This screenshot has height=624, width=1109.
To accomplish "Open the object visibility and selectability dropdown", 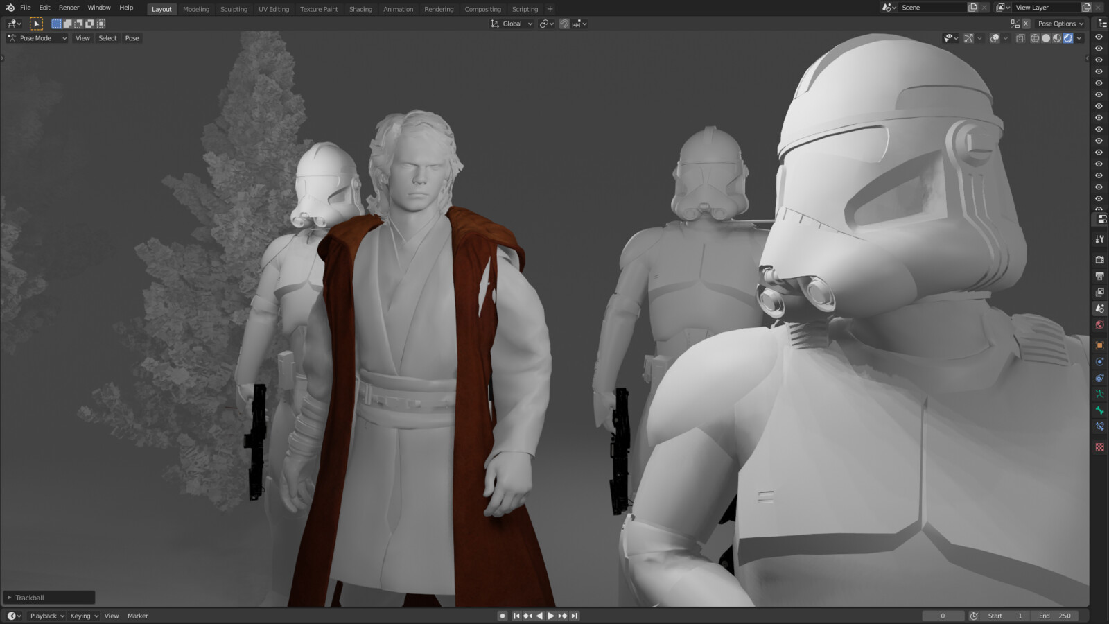I will point(951,38).
